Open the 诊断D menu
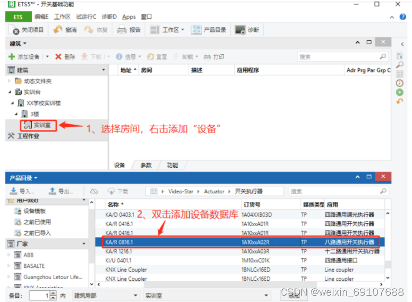The width and height of the screenshot is (412, 302). [109, 17]
